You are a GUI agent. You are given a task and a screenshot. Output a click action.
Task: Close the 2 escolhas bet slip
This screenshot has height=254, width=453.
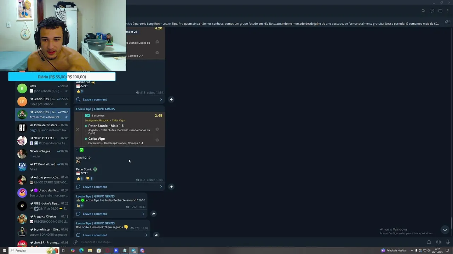pyautogui.click(x=78, y=129)
